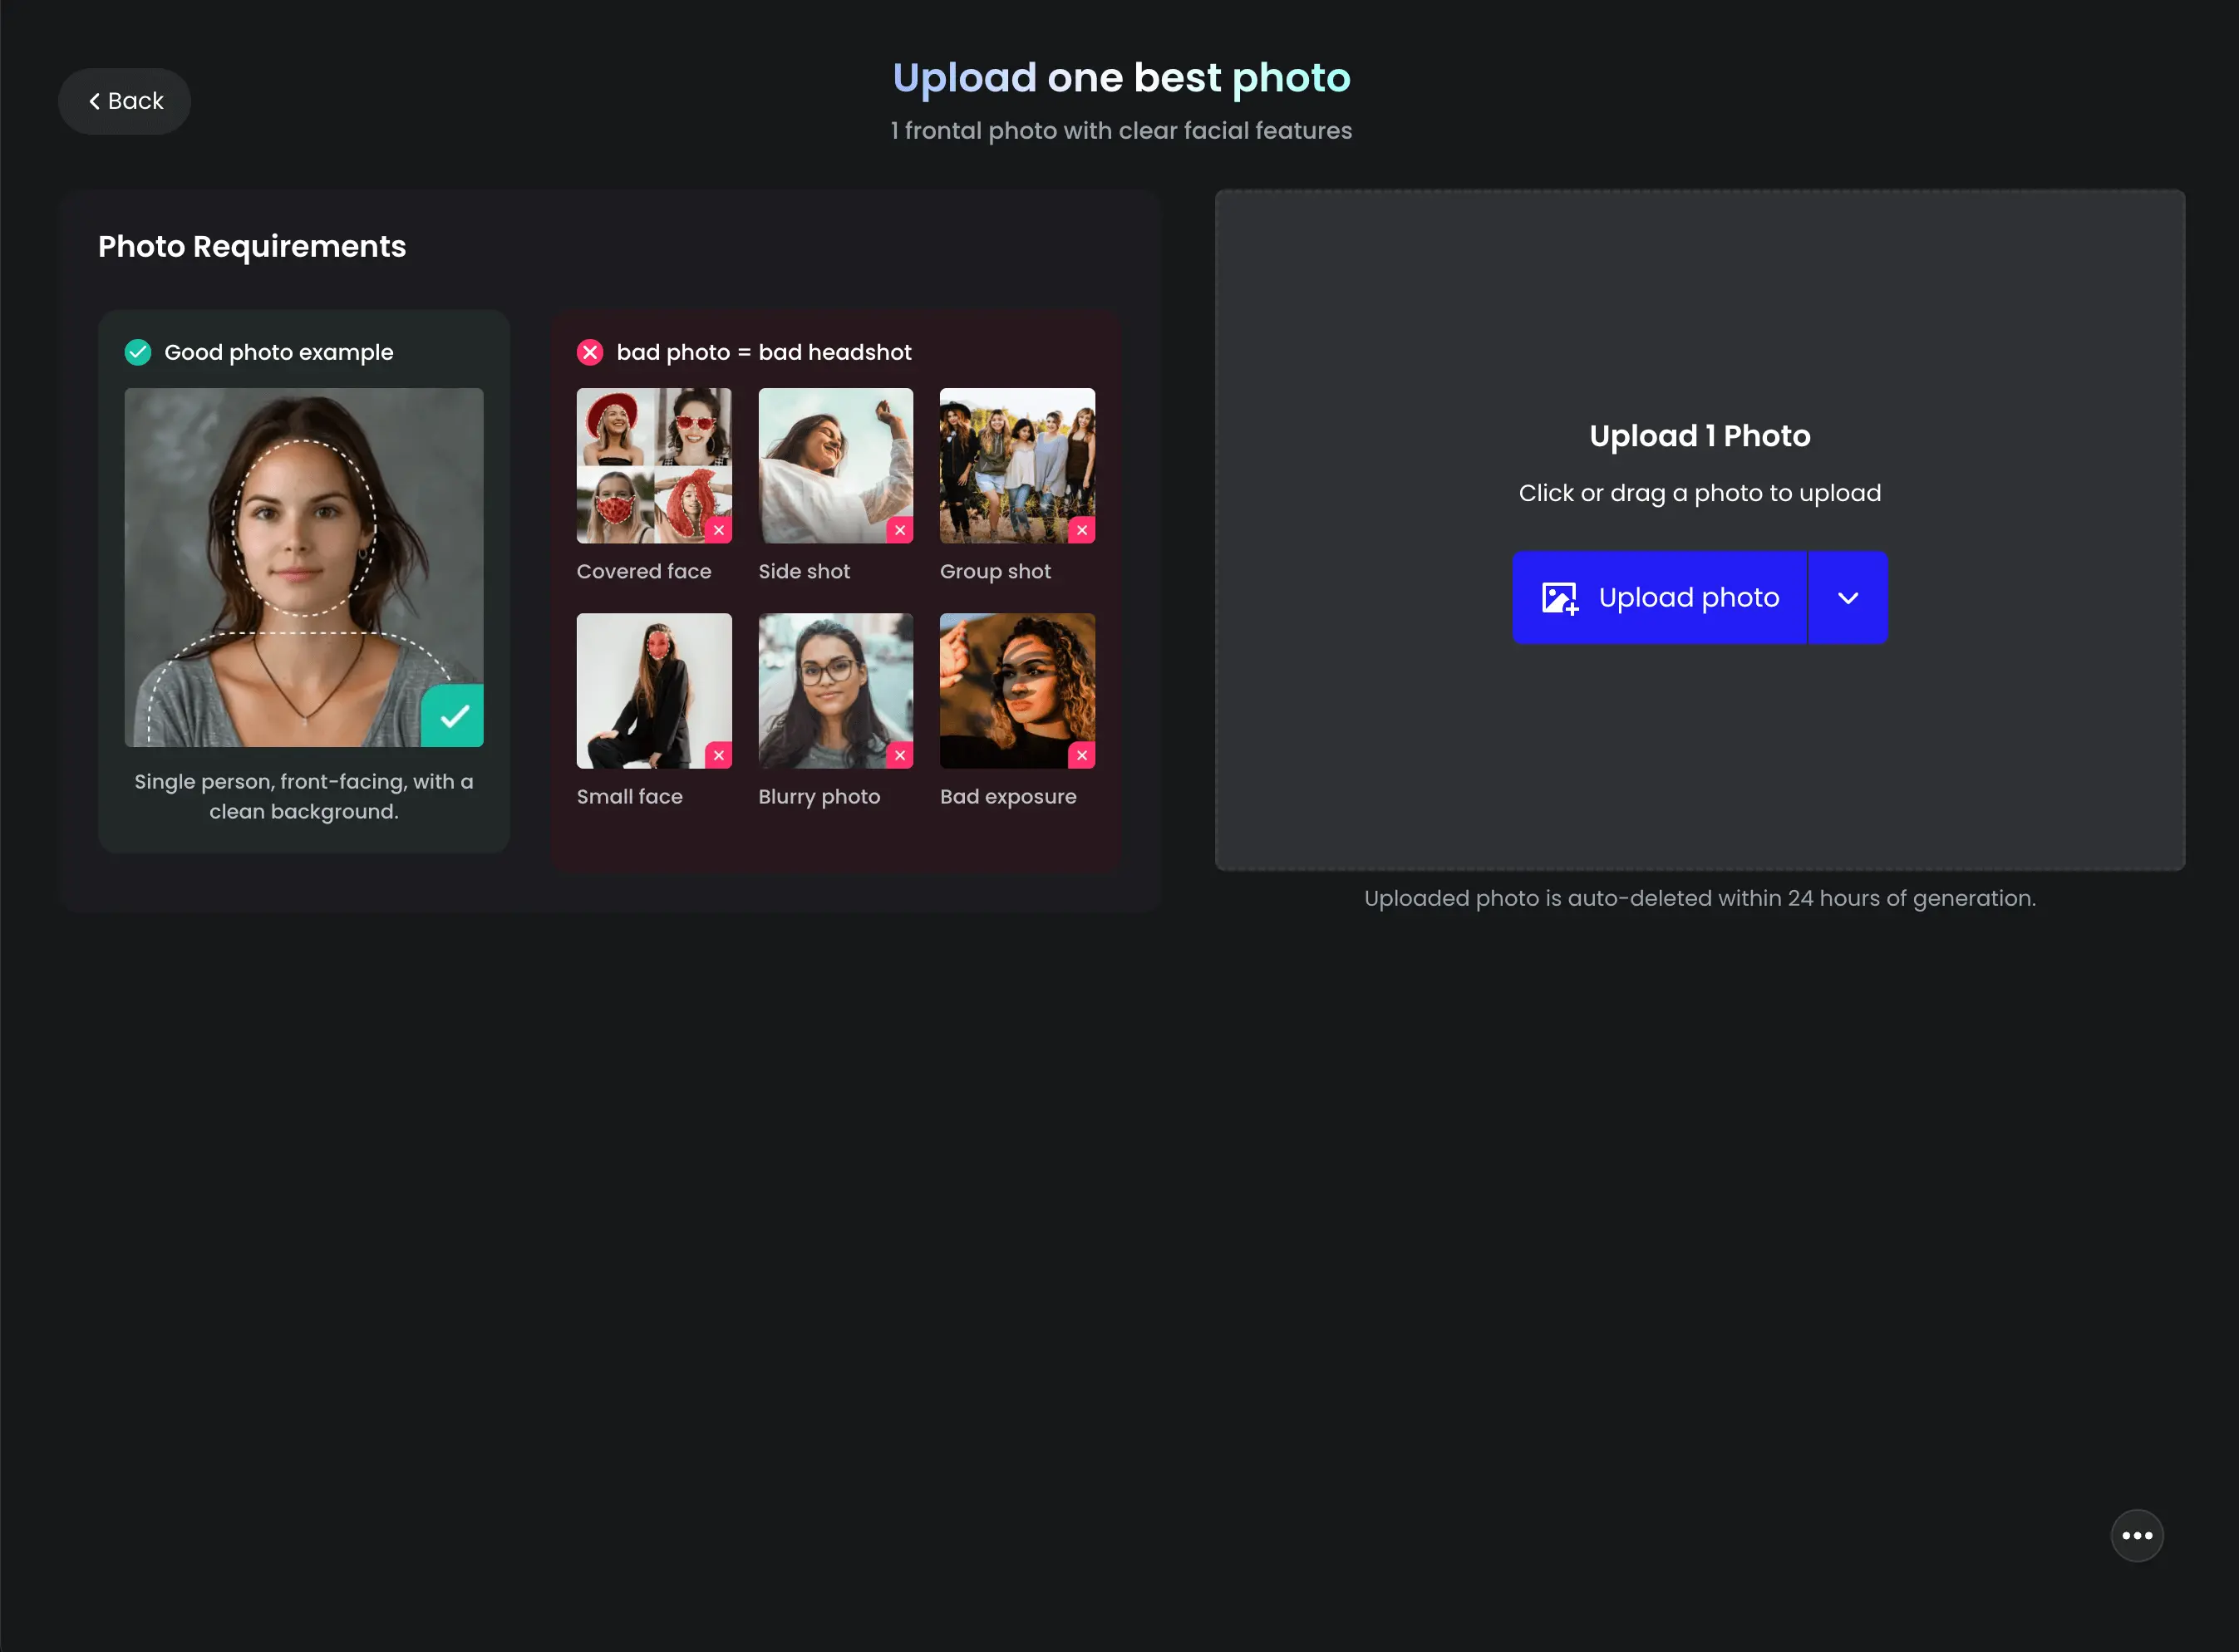The height and width of the screenshot is (1652, 2239).
Task: Expand the Upload photo dropdown arrow
Action: tap(1847, 597)
